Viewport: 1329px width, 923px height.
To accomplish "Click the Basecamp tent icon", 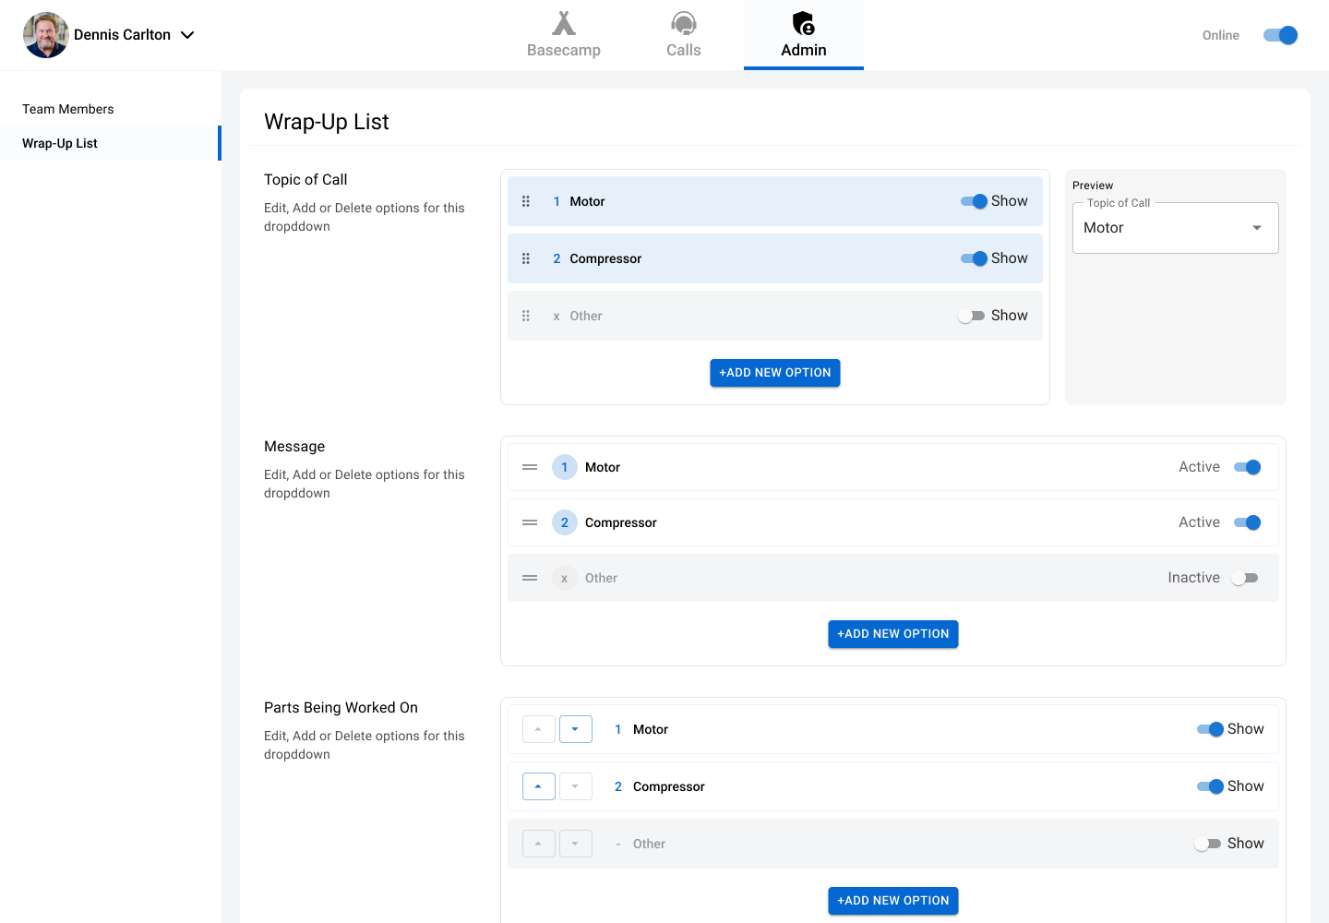I will (x=563, y=23).
